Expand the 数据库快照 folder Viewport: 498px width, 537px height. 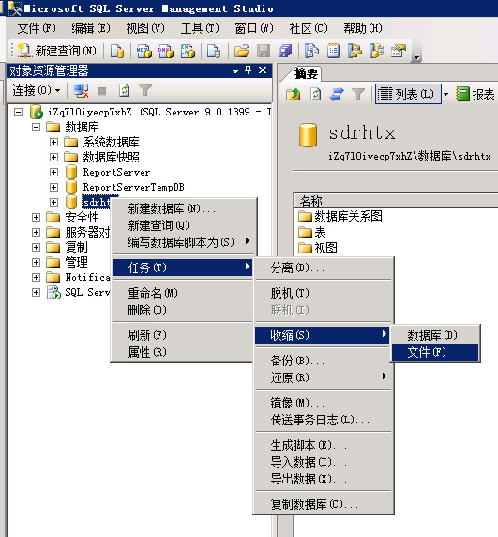pos(53,157)
